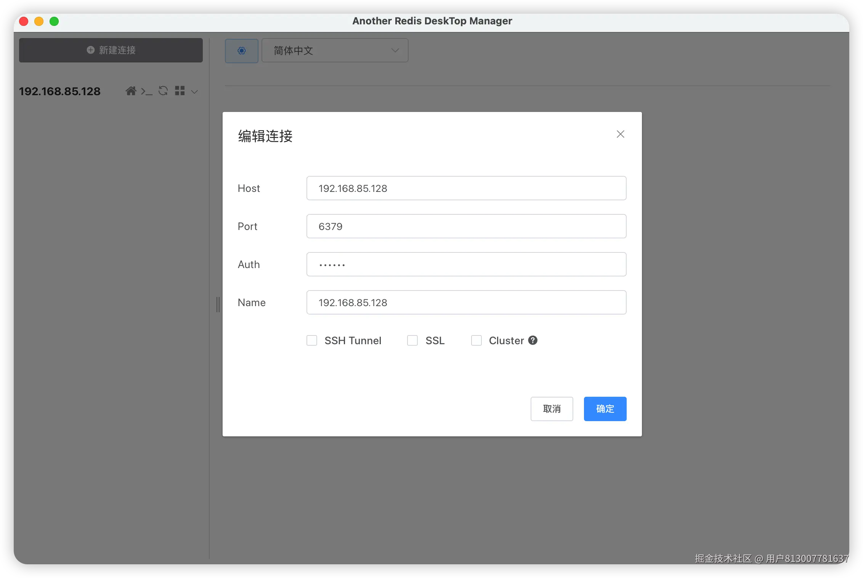Refresh the 192.168.85.128 connection
Image resolution: width=863 pixels, height=578 pixels.
[x=163, y=91]
